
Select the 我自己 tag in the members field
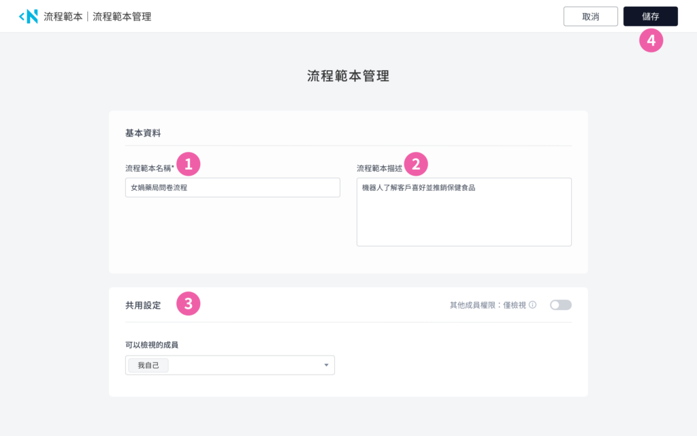pyautogui.click(x=148, y=366)
